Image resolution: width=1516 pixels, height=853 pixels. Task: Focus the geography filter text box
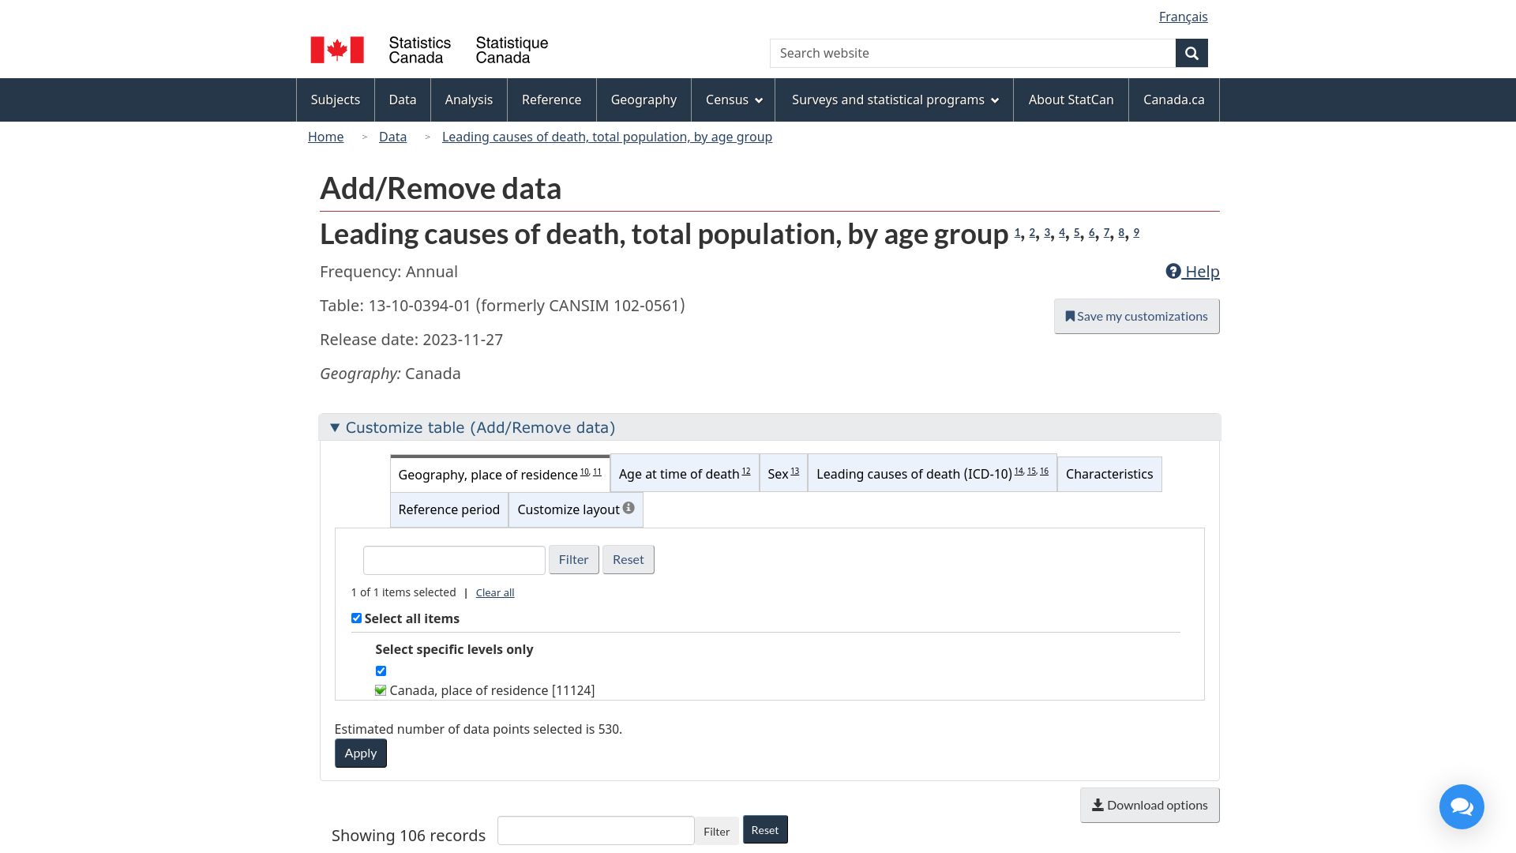pyautogui.click(x=454, y=560)
